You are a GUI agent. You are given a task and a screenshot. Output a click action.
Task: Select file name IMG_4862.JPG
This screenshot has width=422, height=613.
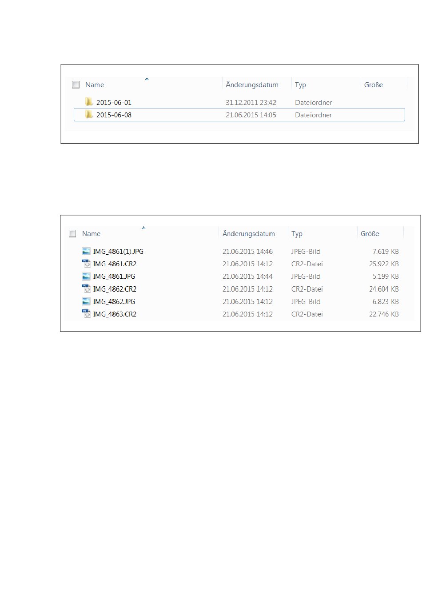114,301
